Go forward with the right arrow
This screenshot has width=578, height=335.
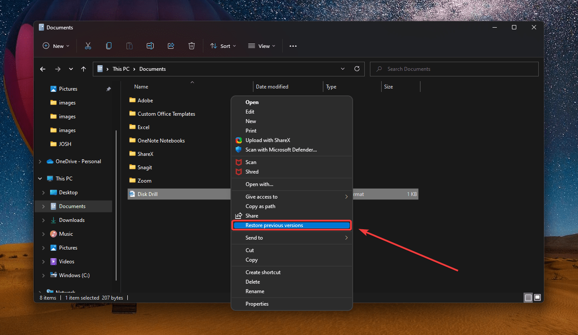click(x=57, y=69)
